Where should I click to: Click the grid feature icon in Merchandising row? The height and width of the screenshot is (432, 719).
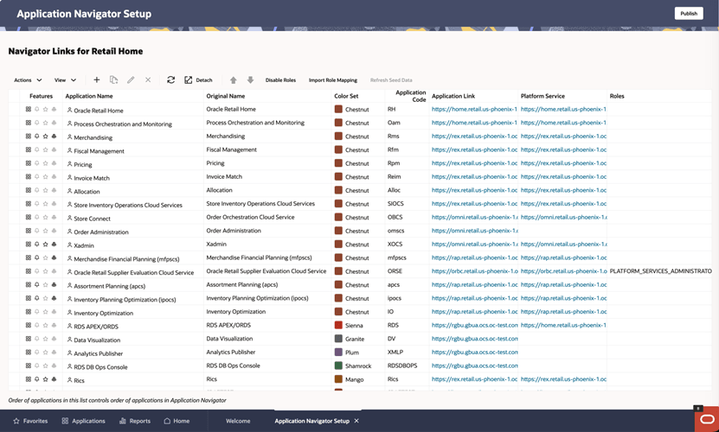[x=29, y=136]
